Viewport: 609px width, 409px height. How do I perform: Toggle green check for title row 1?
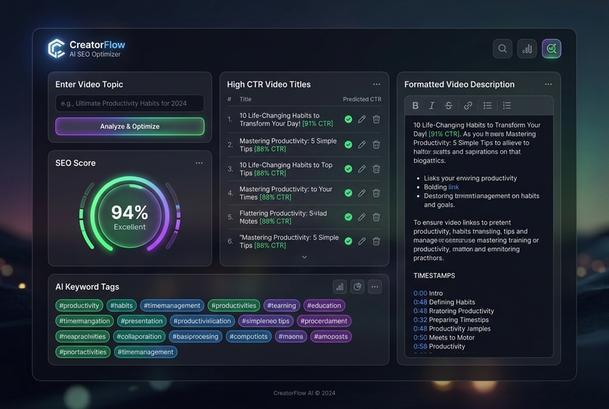[348, 119]
